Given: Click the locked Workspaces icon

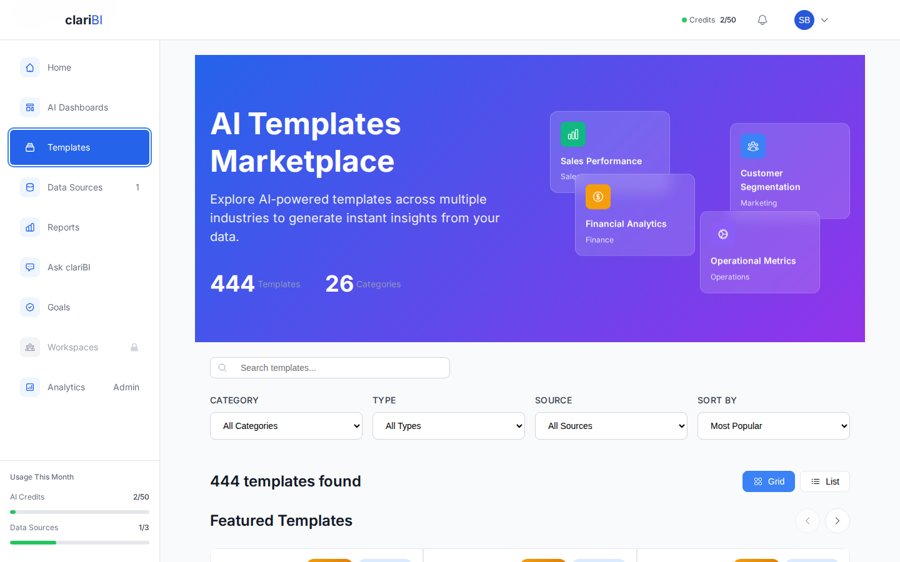Looking at the screenshot, I should click(30, 347).
